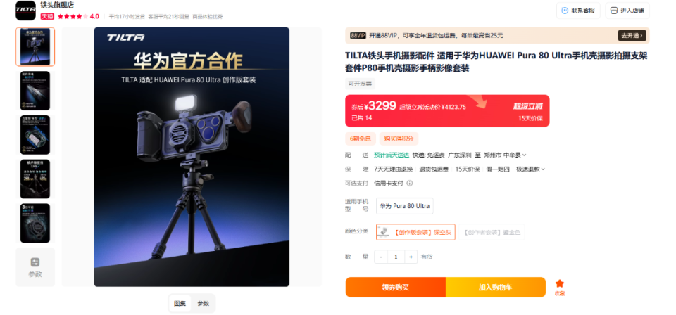Click the TILTA store logo icon
Screen dimensions: 676x315
pos(25,11)
